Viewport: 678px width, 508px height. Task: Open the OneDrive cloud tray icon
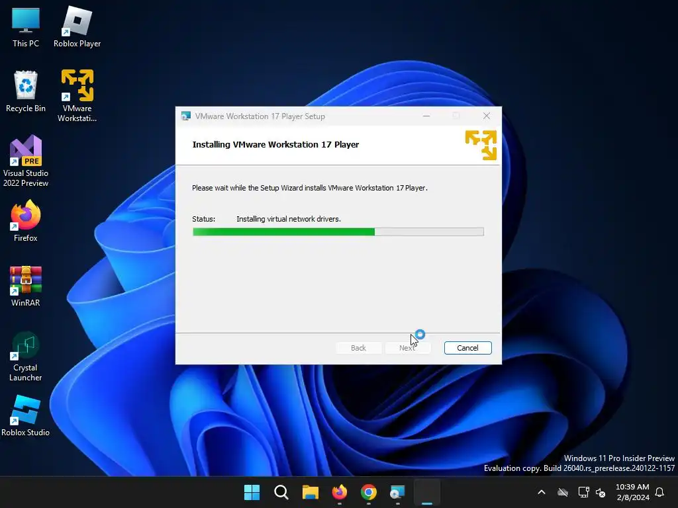coord(563,492)
